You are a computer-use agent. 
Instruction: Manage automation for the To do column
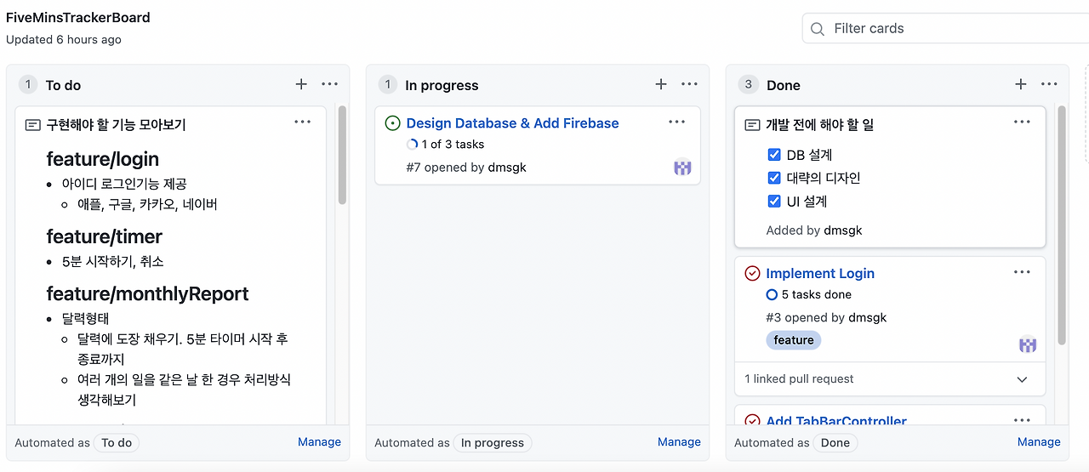319,442
